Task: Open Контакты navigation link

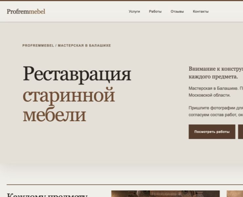Action: point(201,11)
